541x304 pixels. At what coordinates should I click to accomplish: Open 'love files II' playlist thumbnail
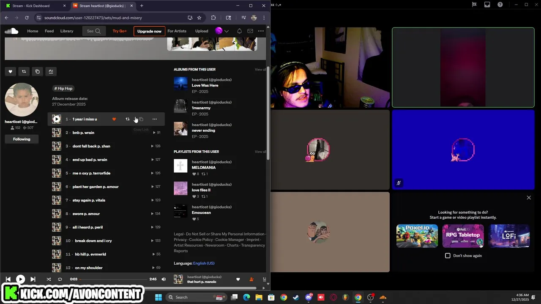pos(180,188)
